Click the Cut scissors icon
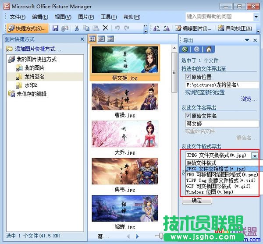The height and width of the screenshot is (244, 263). 76,28
